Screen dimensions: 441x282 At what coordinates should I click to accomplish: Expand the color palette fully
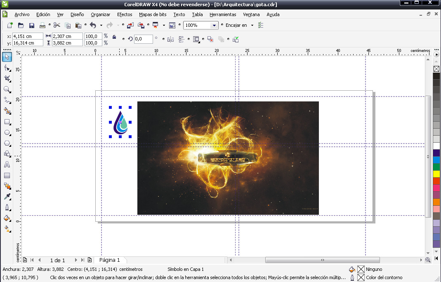[436, 258]
